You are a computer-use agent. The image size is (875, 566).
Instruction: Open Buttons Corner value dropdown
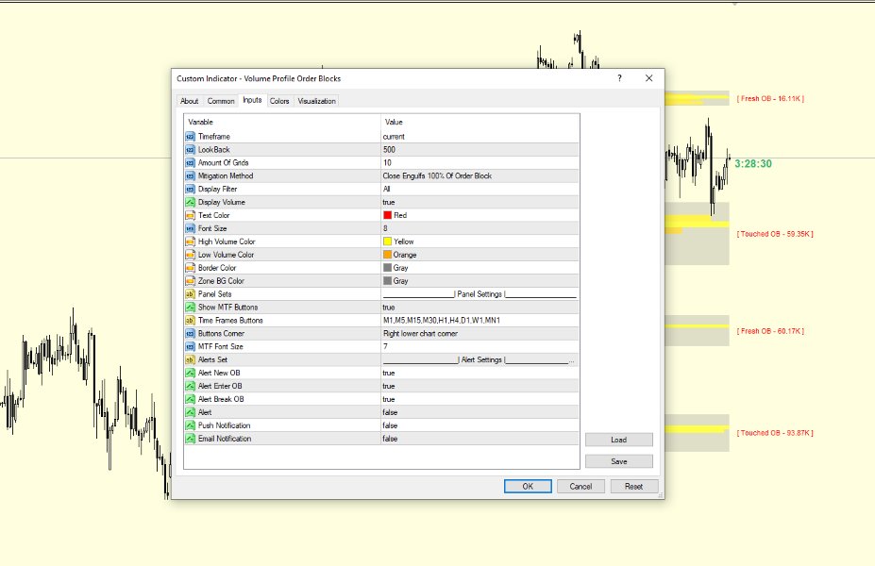(480, 333)
